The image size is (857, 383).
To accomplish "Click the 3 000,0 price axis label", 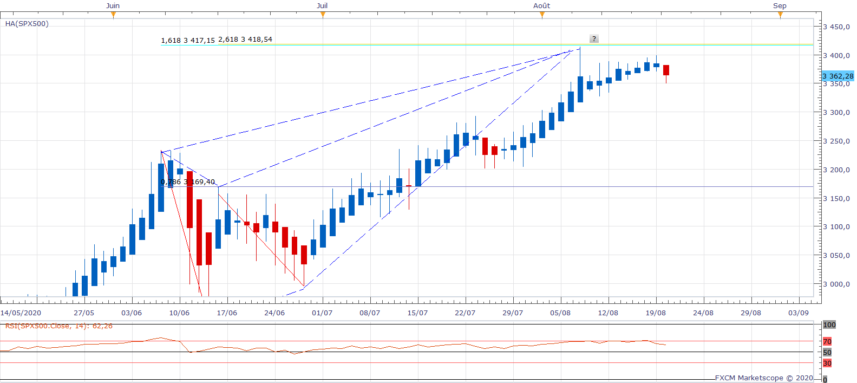I will 836,284.
